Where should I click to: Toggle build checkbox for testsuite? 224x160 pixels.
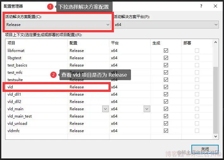pos(166,80)
